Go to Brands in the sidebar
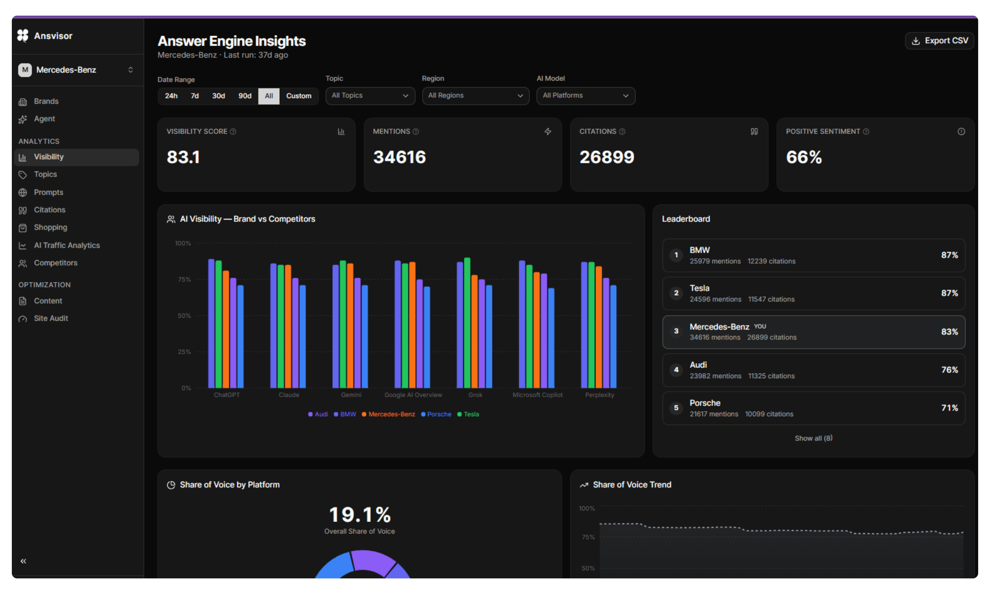 [76, 102]
